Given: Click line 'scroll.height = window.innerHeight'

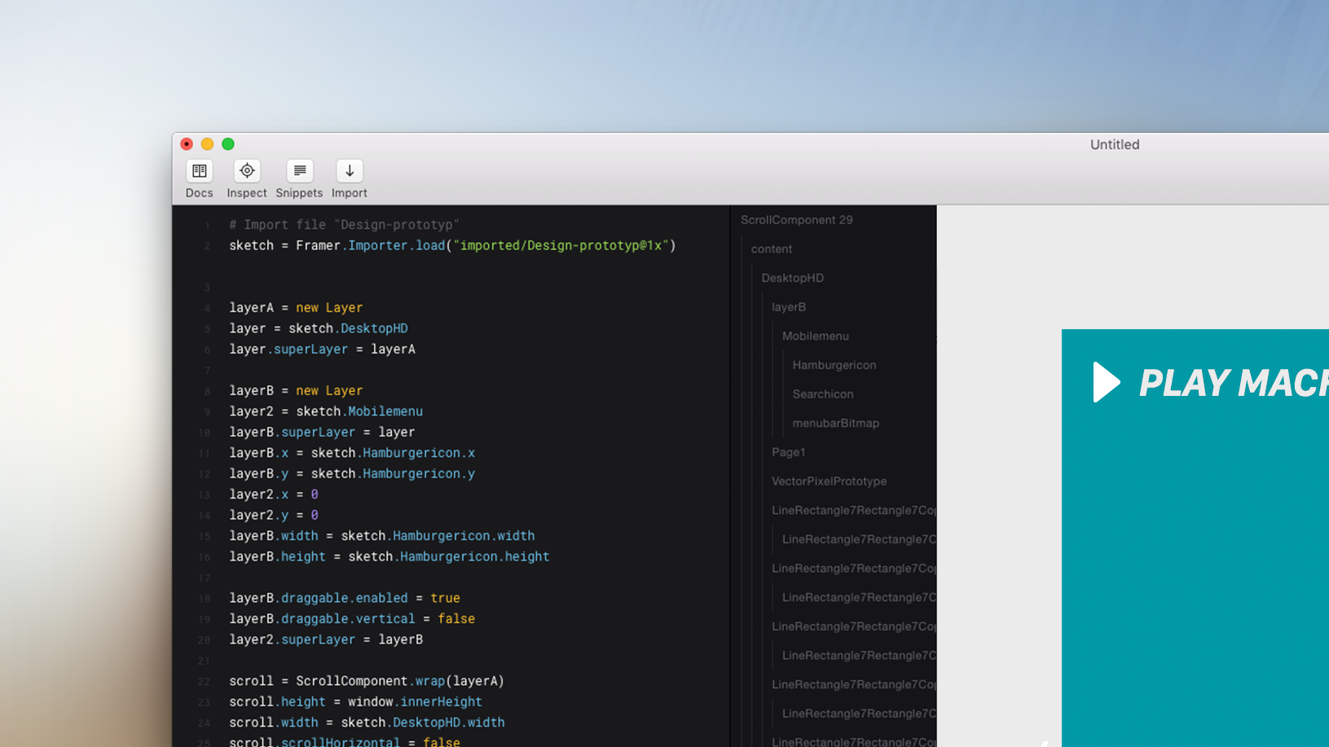Looking at the screenshot, I should click(x=355, y=702).
